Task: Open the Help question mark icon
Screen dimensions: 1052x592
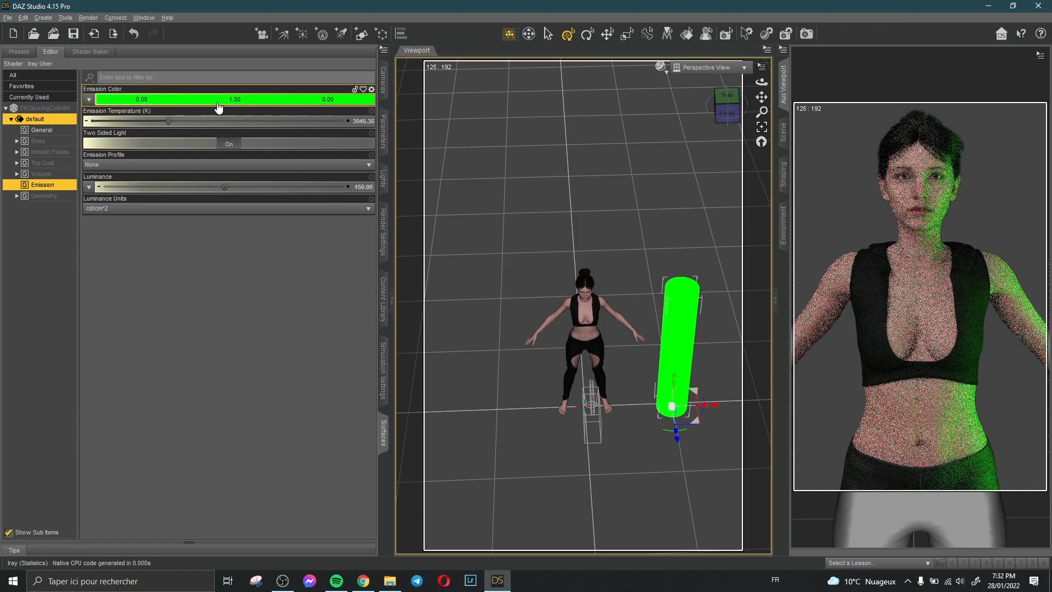Action: [x=1041, y=34]
